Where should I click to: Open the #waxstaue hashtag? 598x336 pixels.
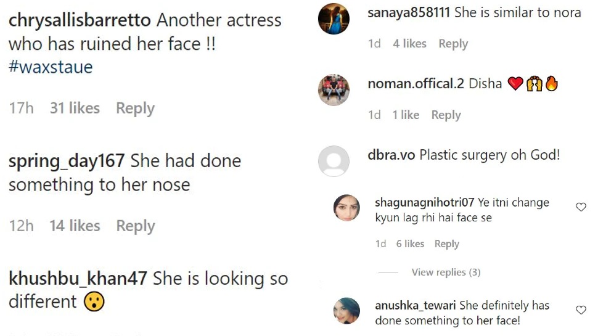point(51,67)
